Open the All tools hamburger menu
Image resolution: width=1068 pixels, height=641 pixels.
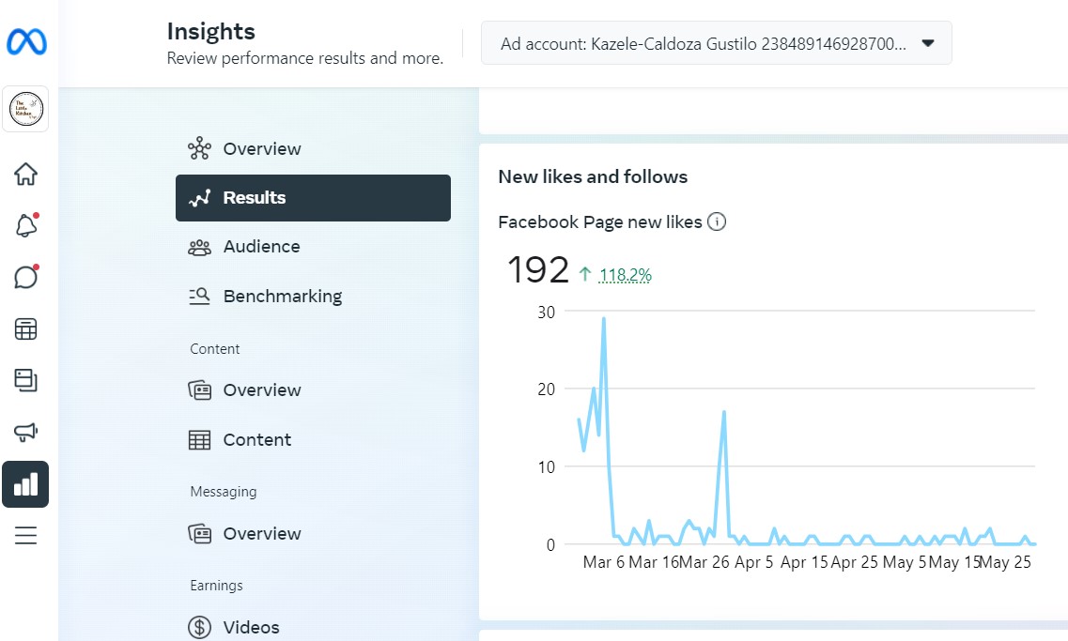pos(25,536)
